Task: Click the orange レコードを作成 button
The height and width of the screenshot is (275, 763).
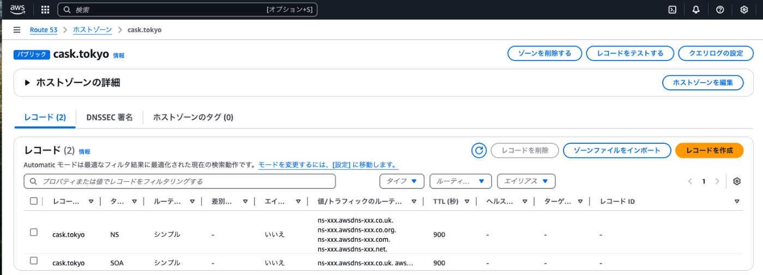Action: (709, 151)
